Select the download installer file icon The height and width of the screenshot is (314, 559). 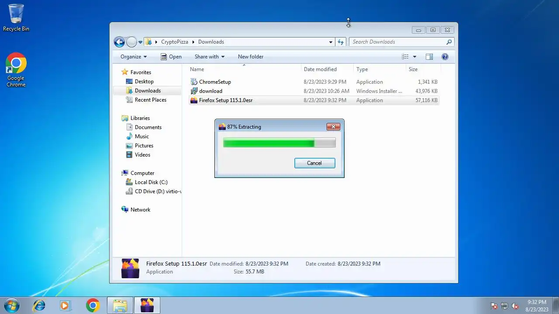tap(194, 91)
